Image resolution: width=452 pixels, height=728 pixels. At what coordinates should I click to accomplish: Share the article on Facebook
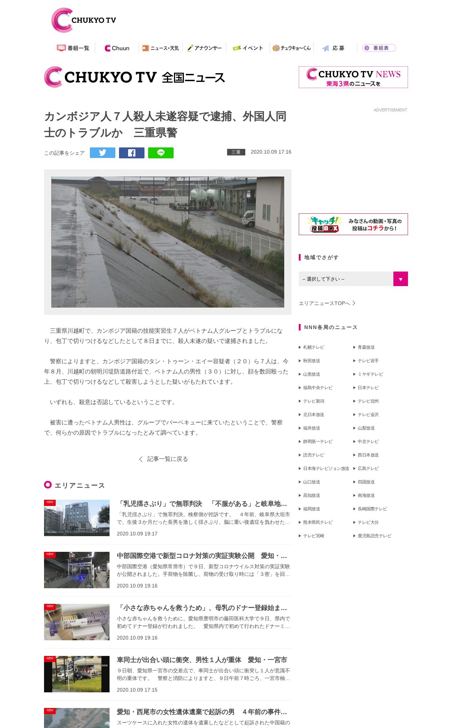[132, 153]
